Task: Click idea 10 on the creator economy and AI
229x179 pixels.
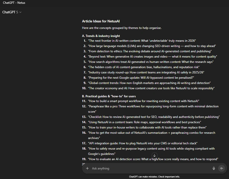Action: [x=151, y=88]
